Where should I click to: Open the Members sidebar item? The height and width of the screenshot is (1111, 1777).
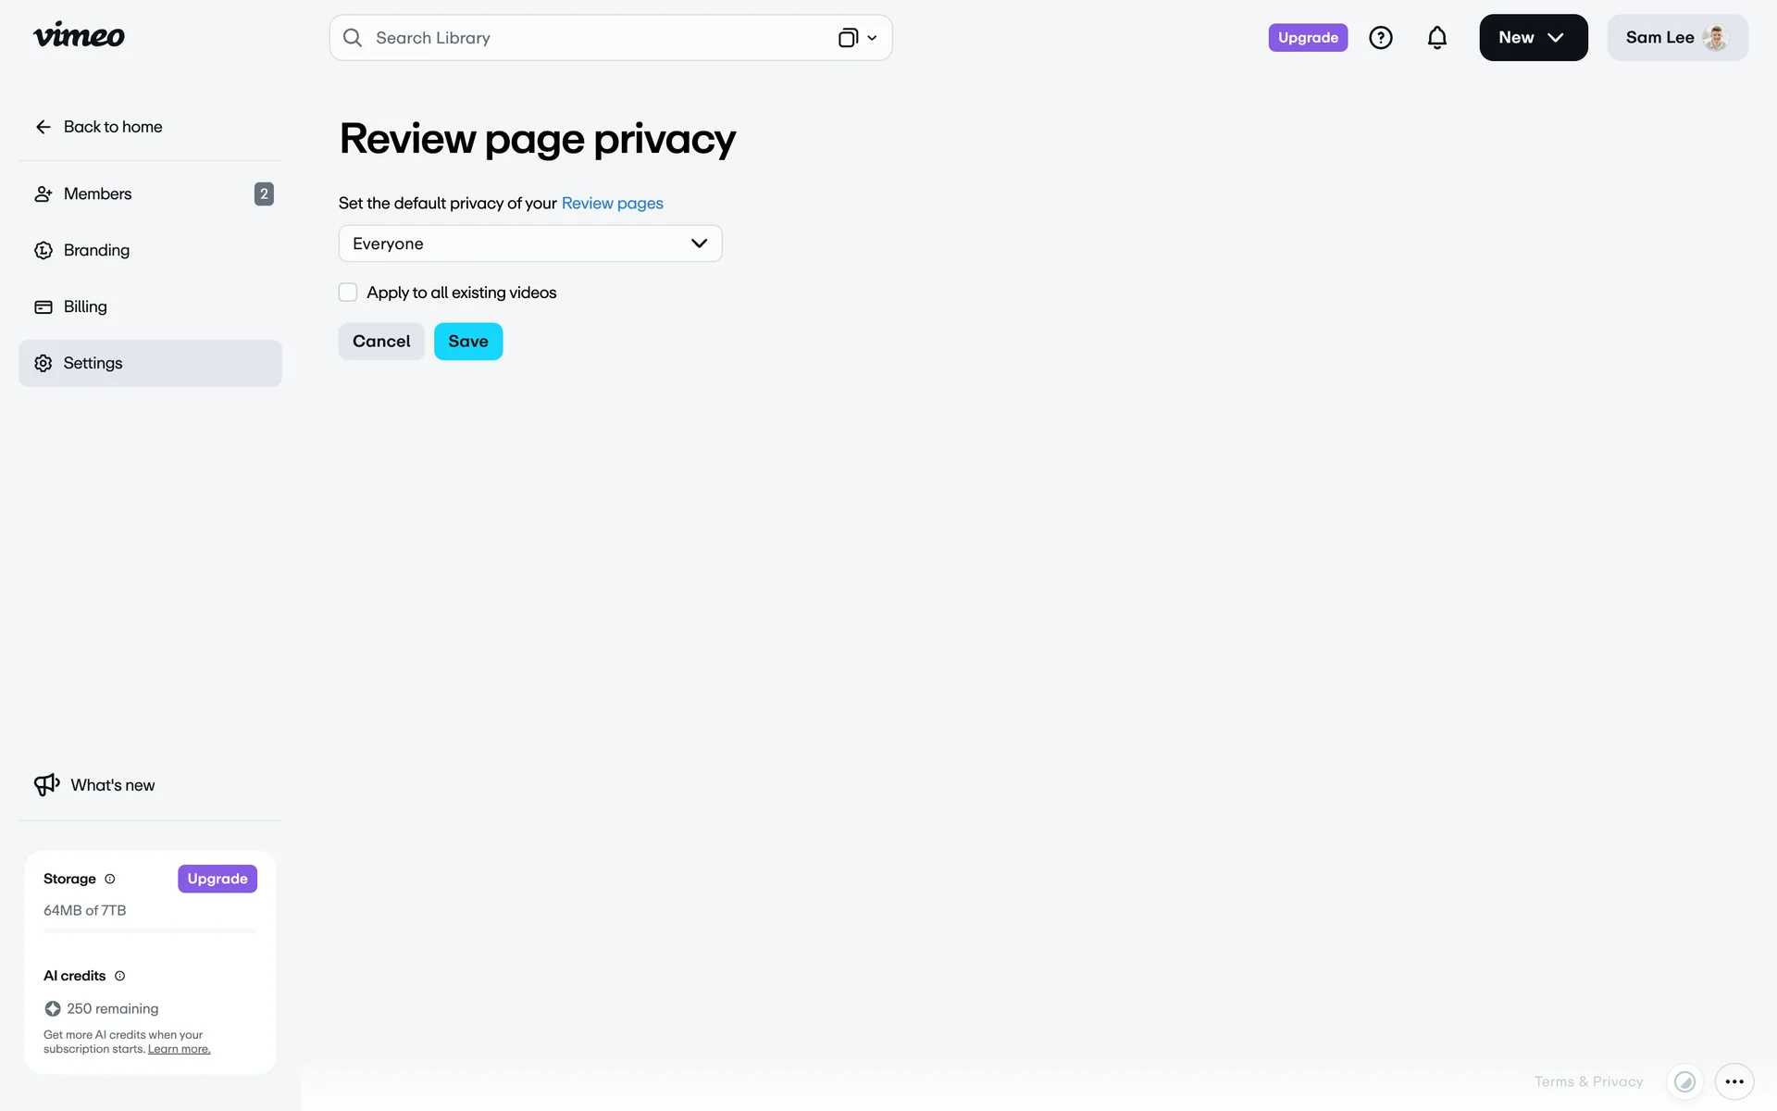click(x=97, y=193)
